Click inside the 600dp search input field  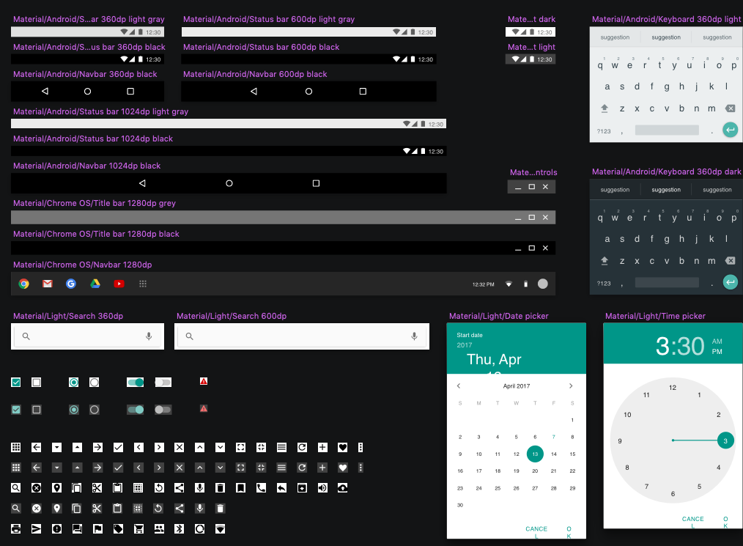coord(300,336)
